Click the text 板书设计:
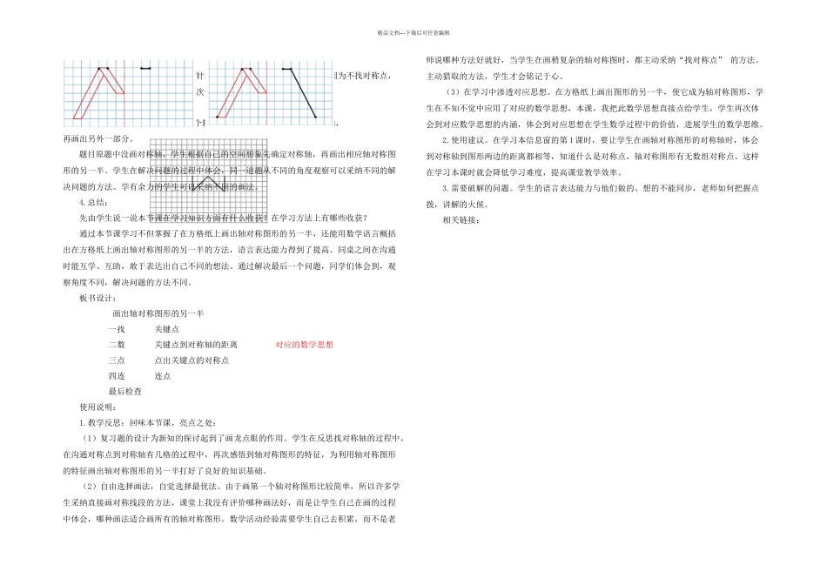Screen dimensions: 827x585 pos(97,298)
